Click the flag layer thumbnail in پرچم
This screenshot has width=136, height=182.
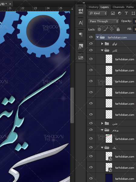(109, 139)
